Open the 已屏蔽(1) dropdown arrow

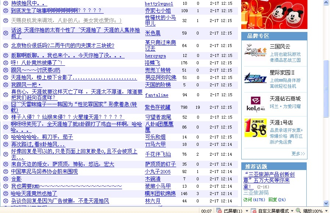tap(247, 211)
